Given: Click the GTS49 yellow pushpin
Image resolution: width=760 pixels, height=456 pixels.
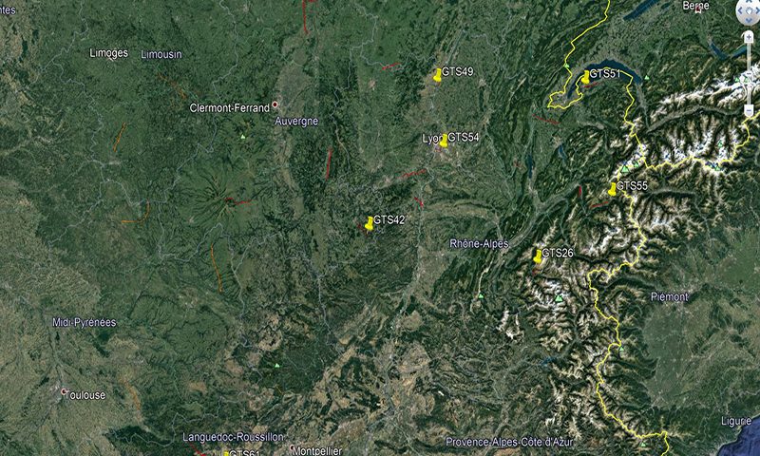Looking at the screenshot, I should tap(437, 75).
